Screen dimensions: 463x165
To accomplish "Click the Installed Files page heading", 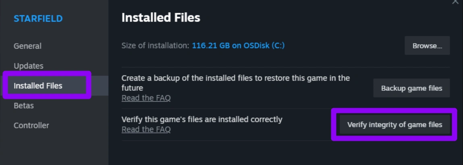I will coord(161,18).
